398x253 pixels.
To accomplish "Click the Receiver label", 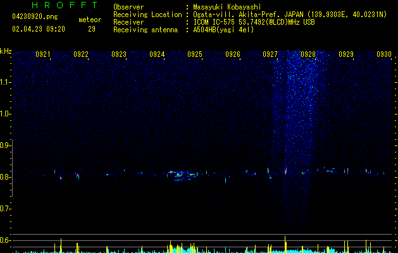I will click(128, 22).
